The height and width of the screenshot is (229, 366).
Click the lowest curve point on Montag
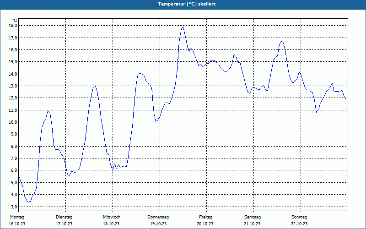(x=28, y=202)
